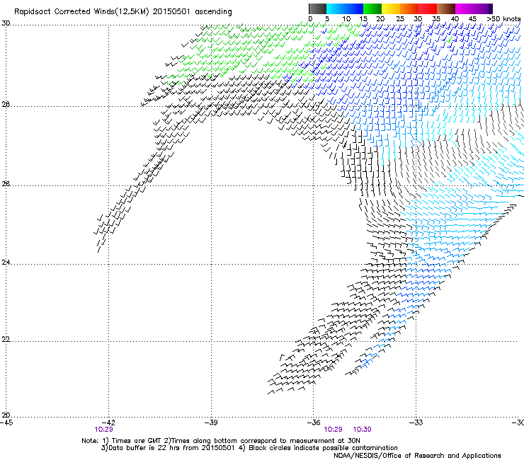Viewport: 524px width, 460px height.
Task: Click the 'Times are GMT' note line
Action: point(220,441)
